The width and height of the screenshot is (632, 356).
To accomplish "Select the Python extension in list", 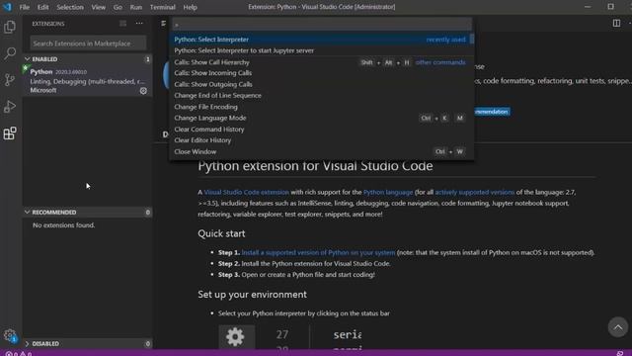I will pos(88,81).
